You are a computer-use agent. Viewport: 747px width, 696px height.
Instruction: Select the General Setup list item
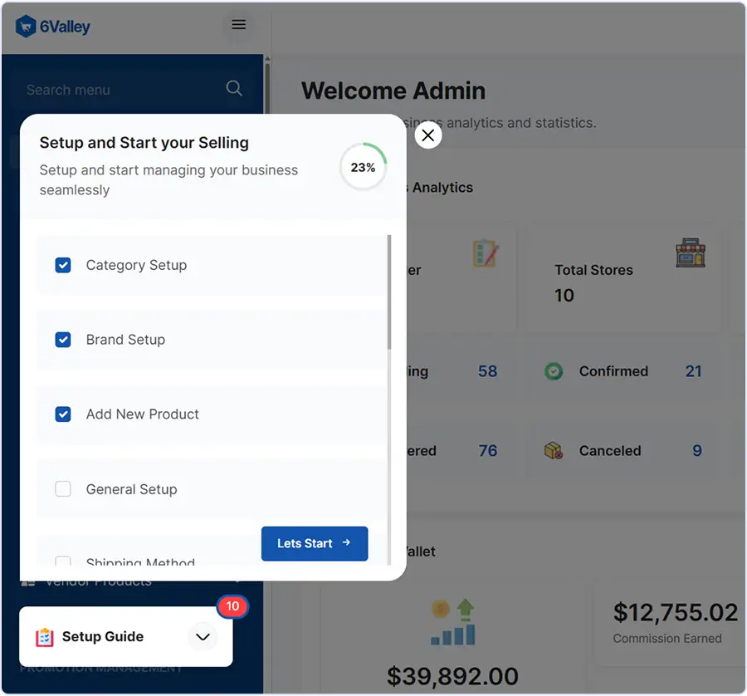(131, 489)
